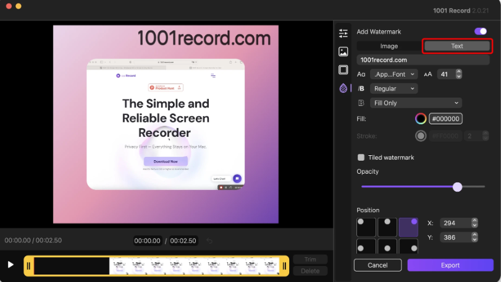Image resolution: width=501 pixels, height=282 pixels.
Task: Open the .App...Font family dropdown
Action: click(394, 74)
